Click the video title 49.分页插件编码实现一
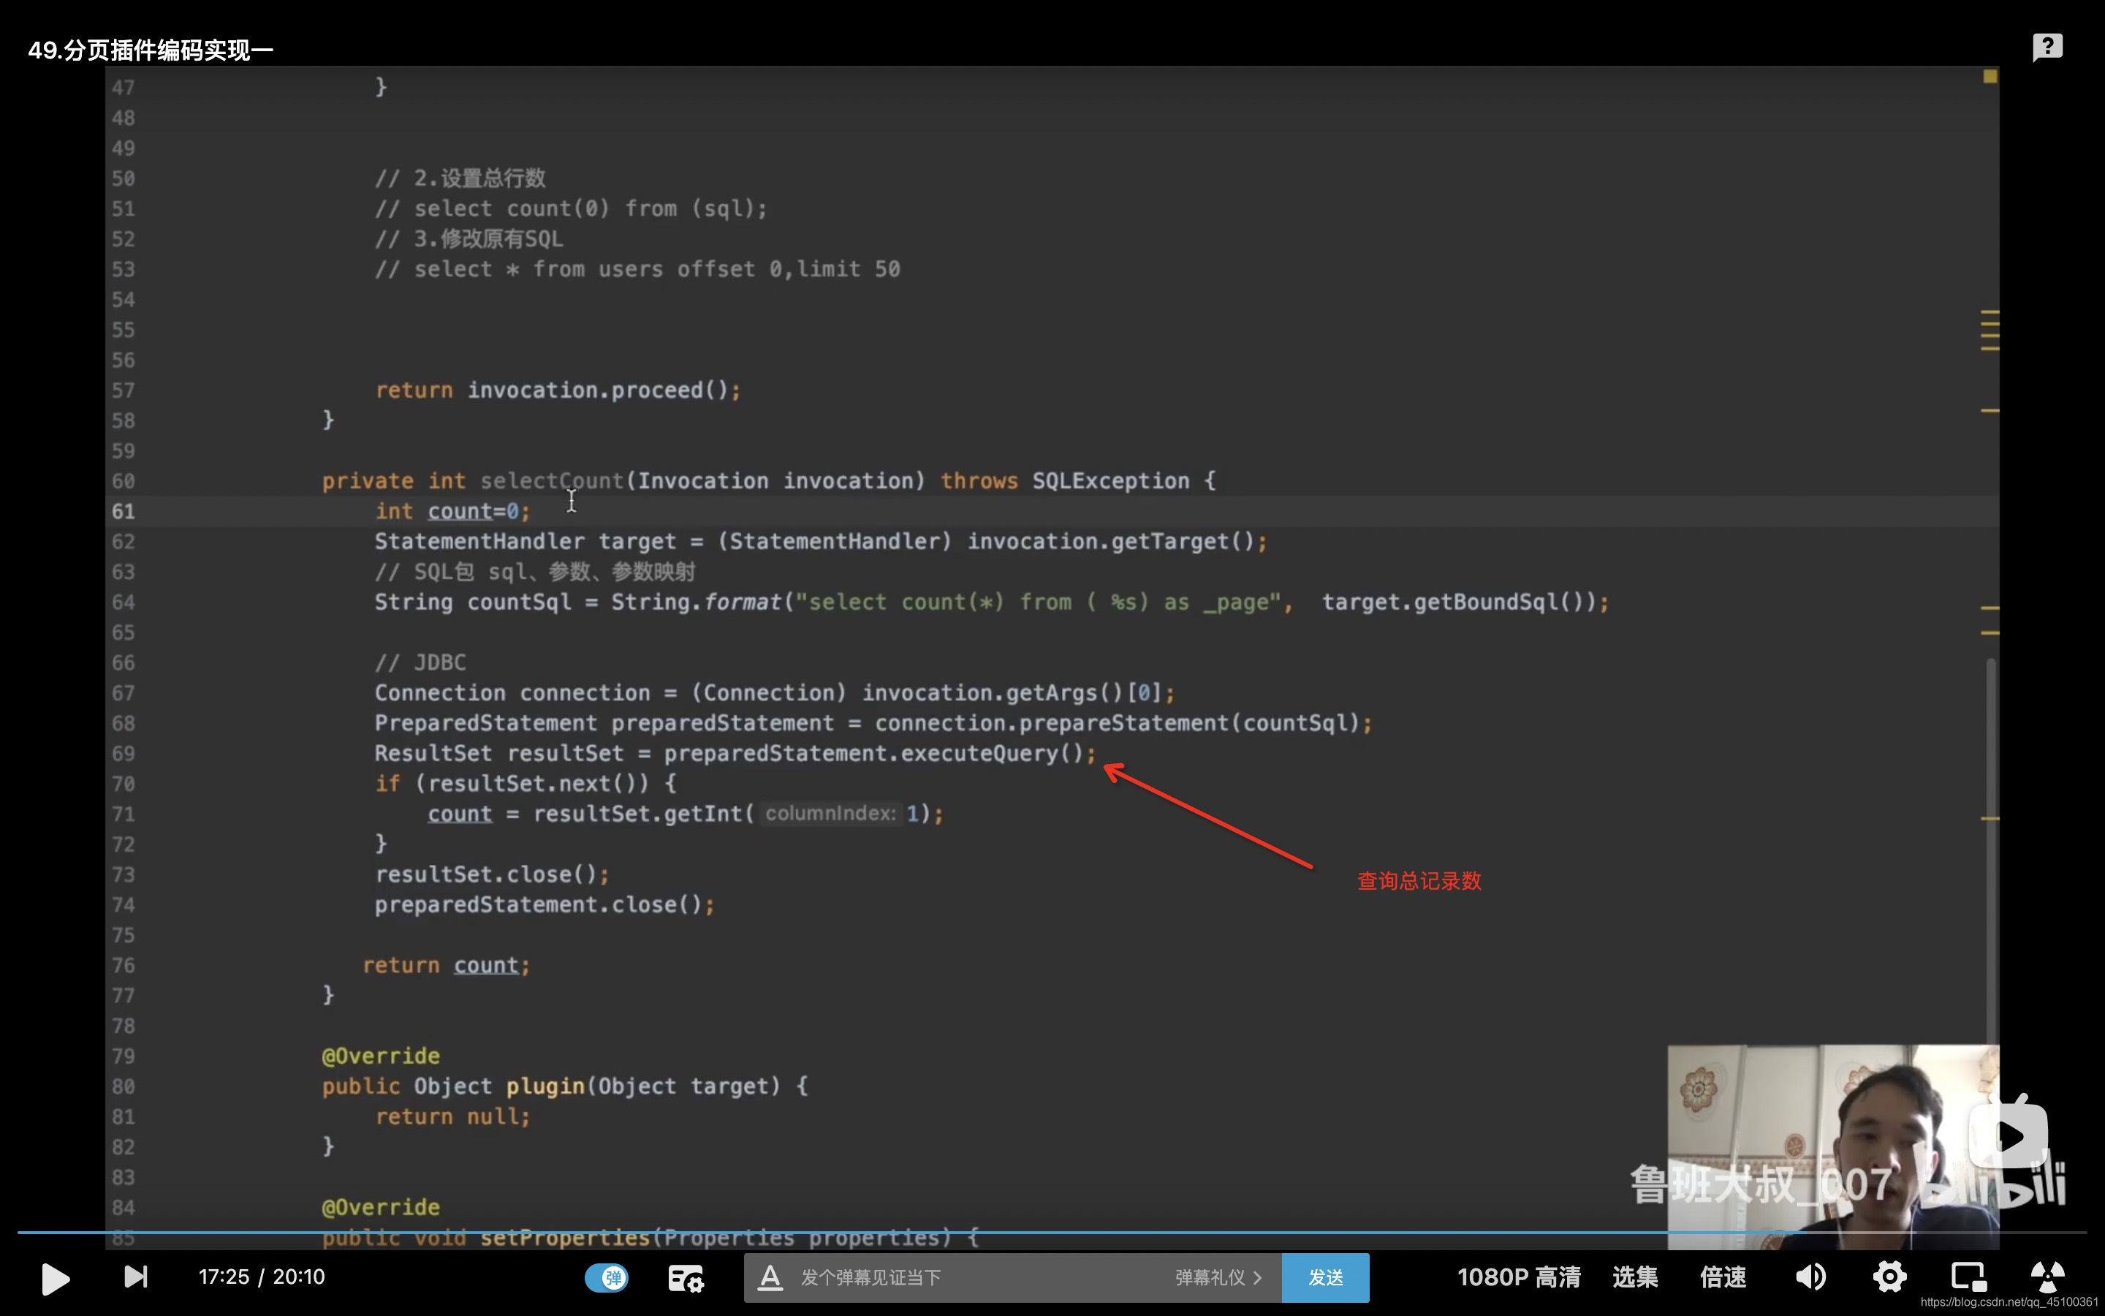Image resolution: width=2105 pixels, height=1316 pixels. [x=151, y=50]
